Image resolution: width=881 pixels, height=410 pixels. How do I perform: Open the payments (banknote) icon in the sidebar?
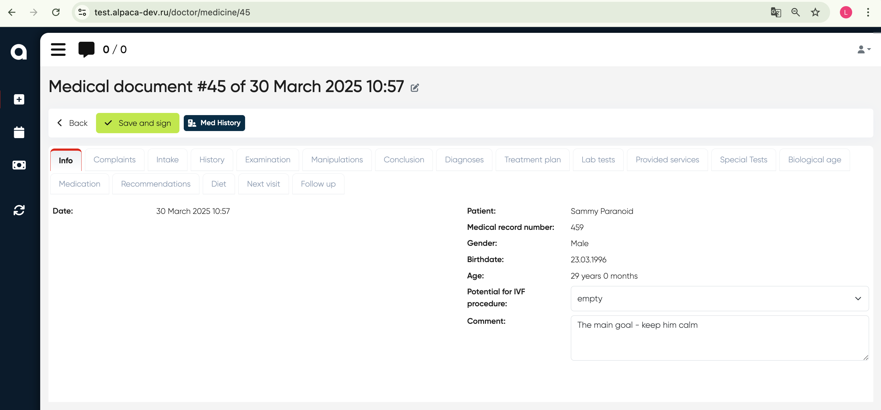coord(19,164)
